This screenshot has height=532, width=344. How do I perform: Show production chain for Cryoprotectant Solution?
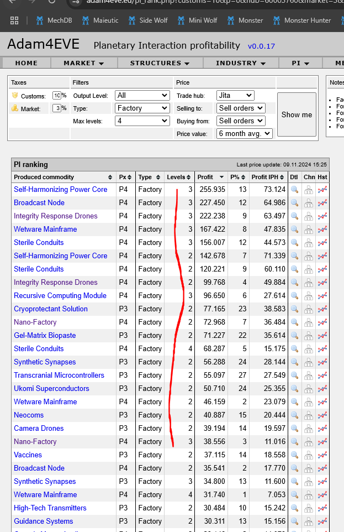click(309, 309)
